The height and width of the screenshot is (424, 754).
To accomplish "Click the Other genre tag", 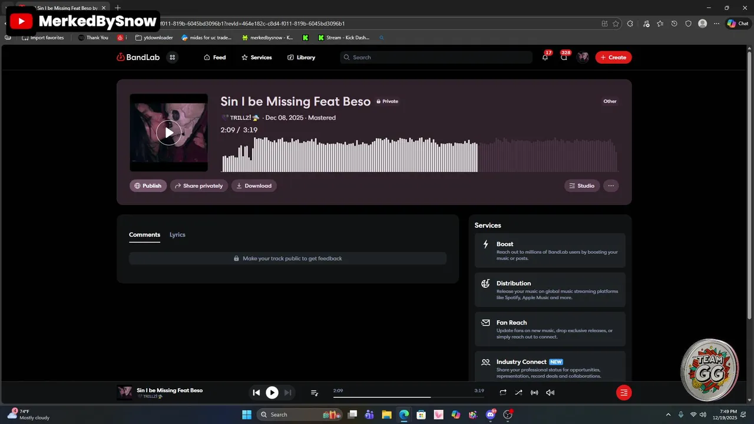I will (610, 101).
